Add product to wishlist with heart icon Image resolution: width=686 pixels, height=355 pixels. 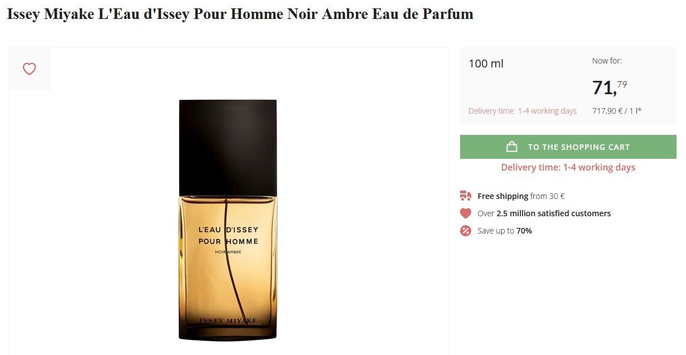coord(29,69)
